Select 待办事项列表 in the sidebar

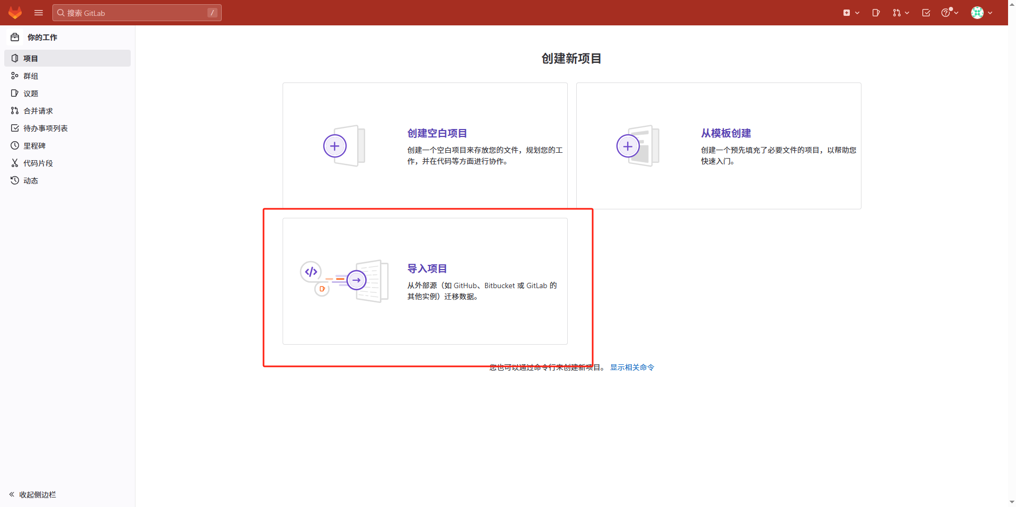pos(67,128)
